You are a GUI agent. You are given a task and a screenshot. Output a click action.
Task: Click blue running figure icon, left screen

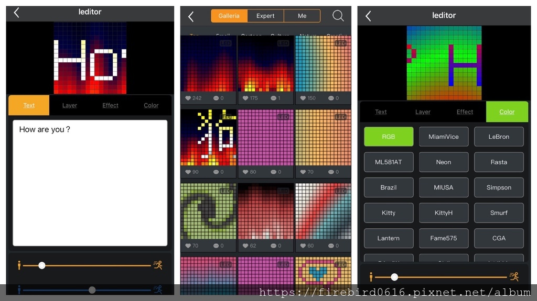[x=158, y=289]
